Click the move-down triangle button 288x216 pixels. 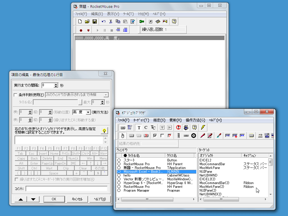coord(33,199)
